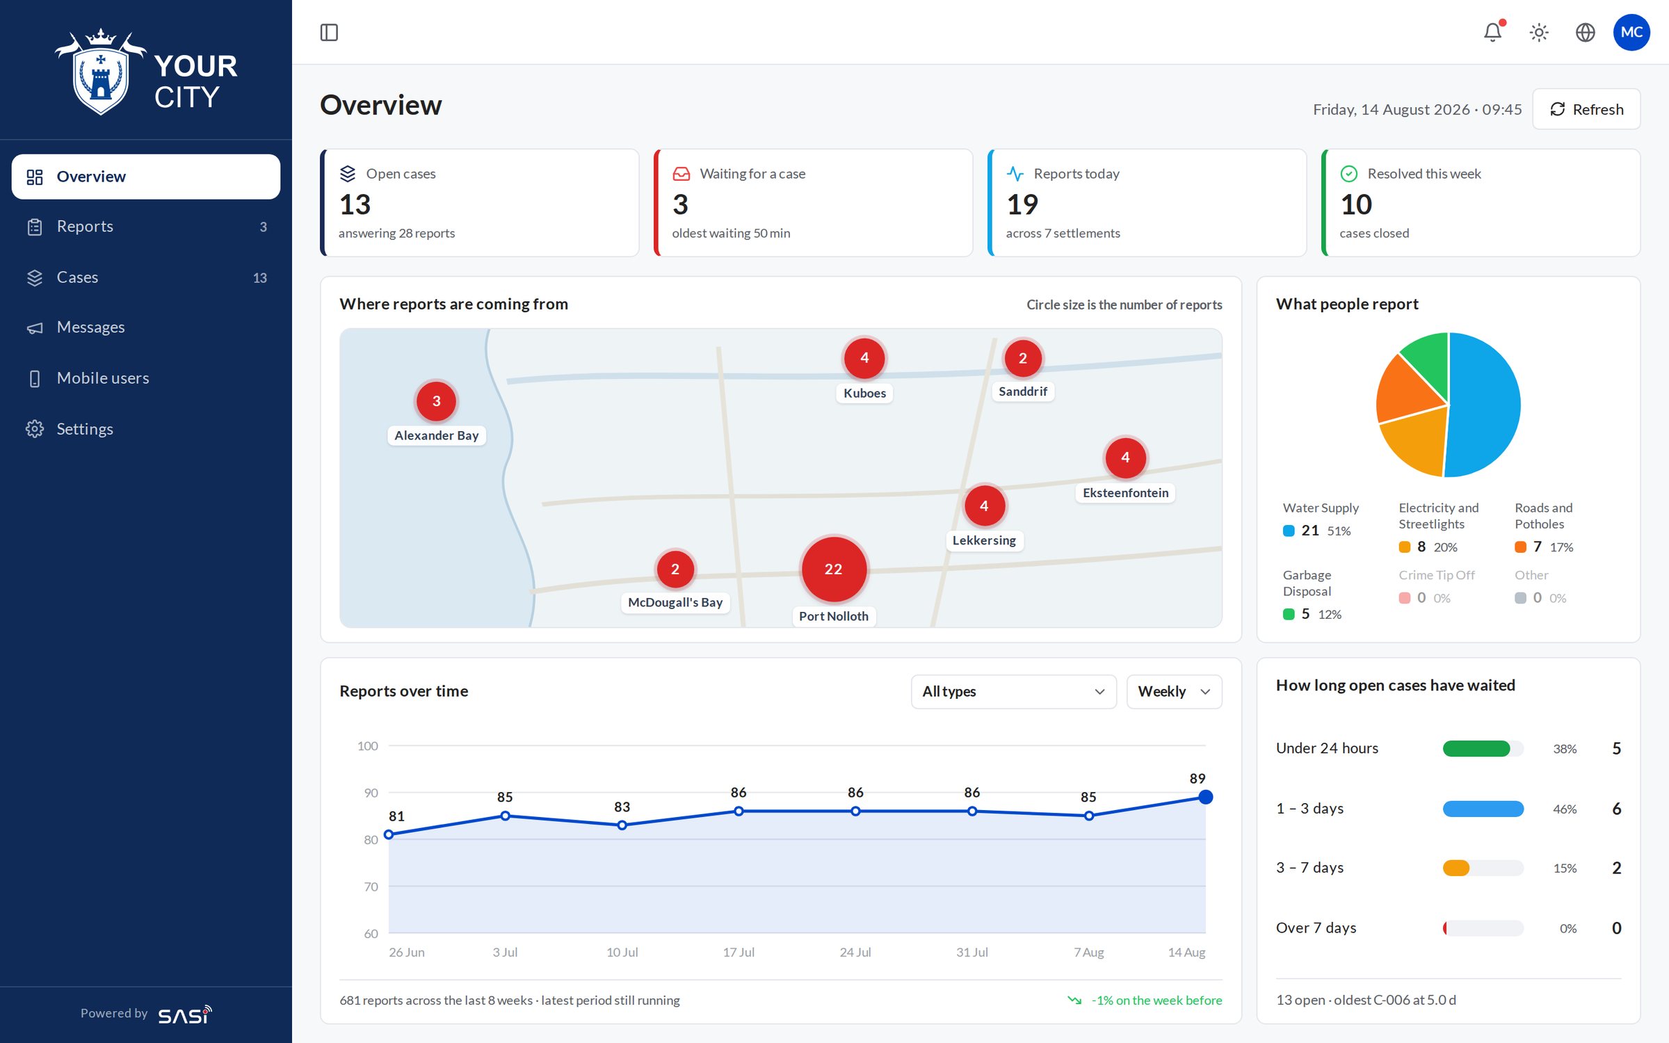Click the 14 Aug data point on chart

1205,797
